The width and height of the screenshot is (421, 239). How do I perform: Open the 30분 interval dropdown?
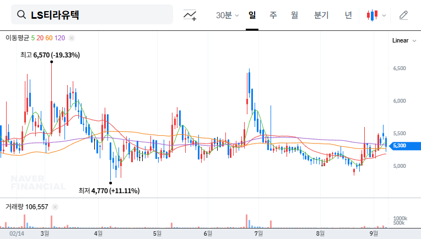coord(228,15)
